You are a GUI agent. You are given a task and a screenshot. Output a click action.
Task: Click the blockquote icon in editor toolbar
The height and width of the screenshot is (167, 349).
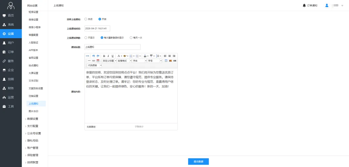pyautogui.click(x=175, y=61)
